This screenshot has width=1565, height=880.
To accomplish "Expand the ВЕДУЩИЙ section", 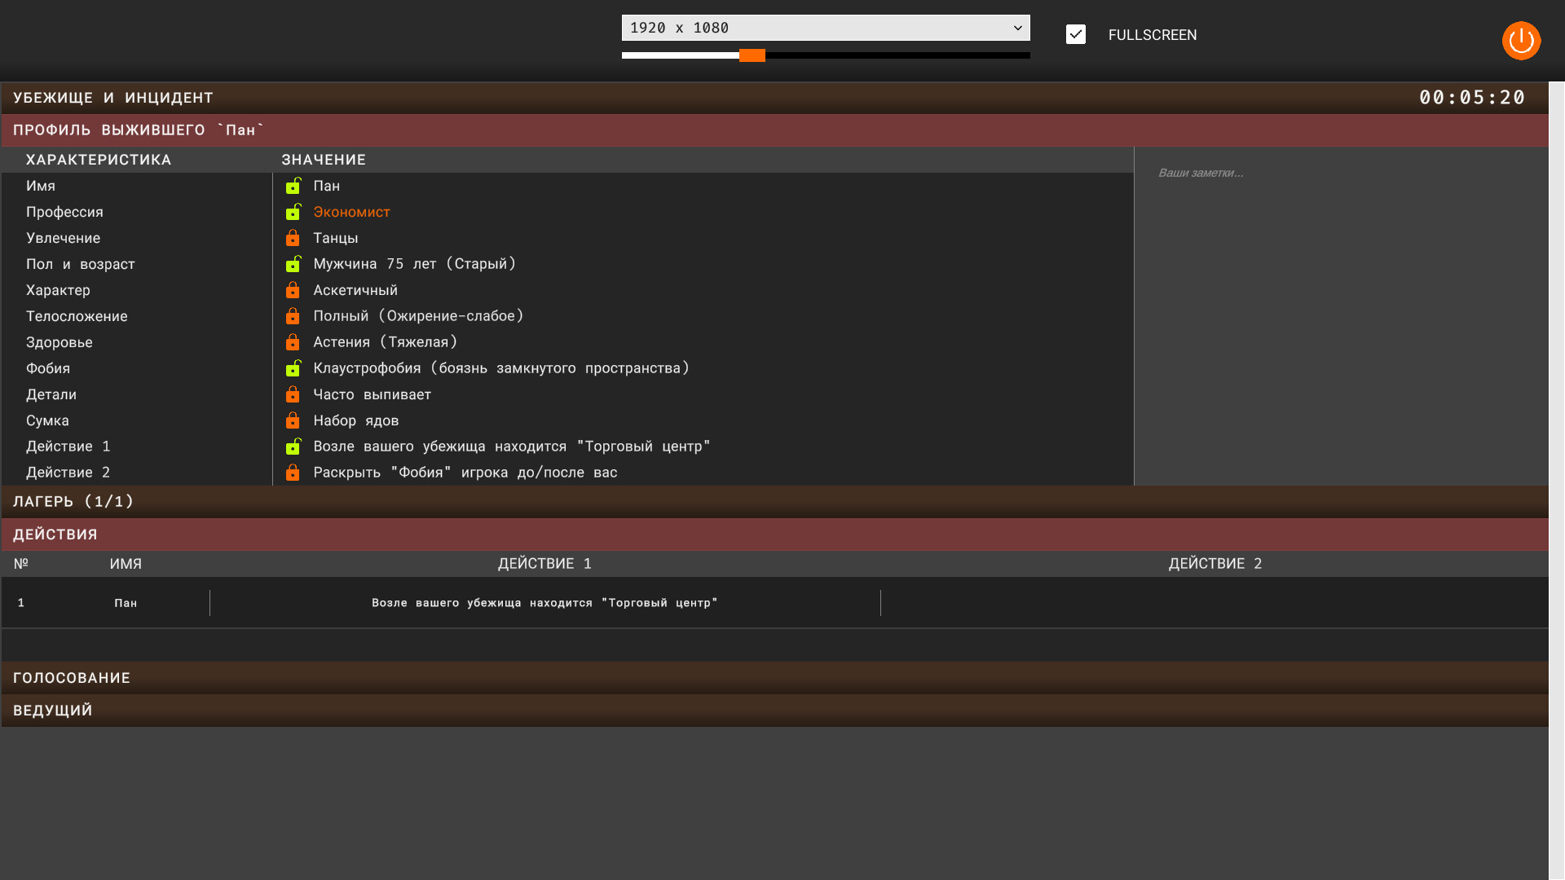I will click(x=52, y=710).
